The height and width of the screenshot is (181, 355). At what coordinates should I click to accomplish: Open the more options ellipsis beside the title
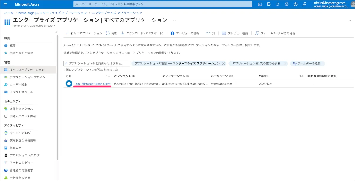[x=175, y=20]
